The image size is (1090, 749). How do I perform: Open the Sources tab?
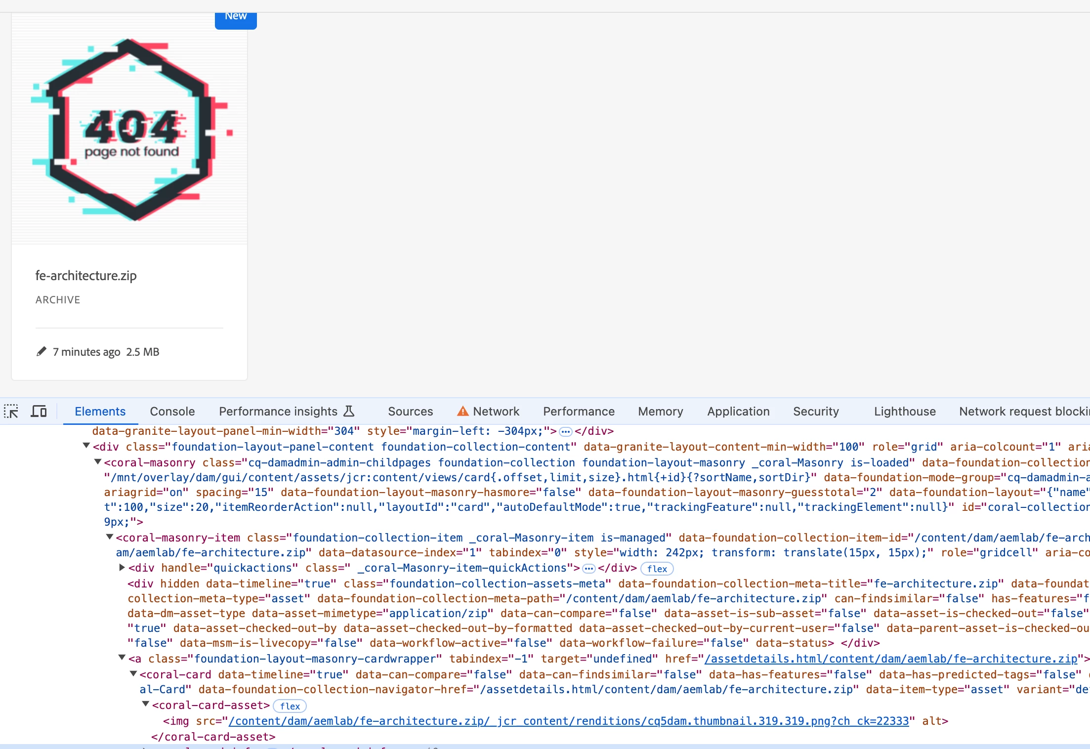410,411
